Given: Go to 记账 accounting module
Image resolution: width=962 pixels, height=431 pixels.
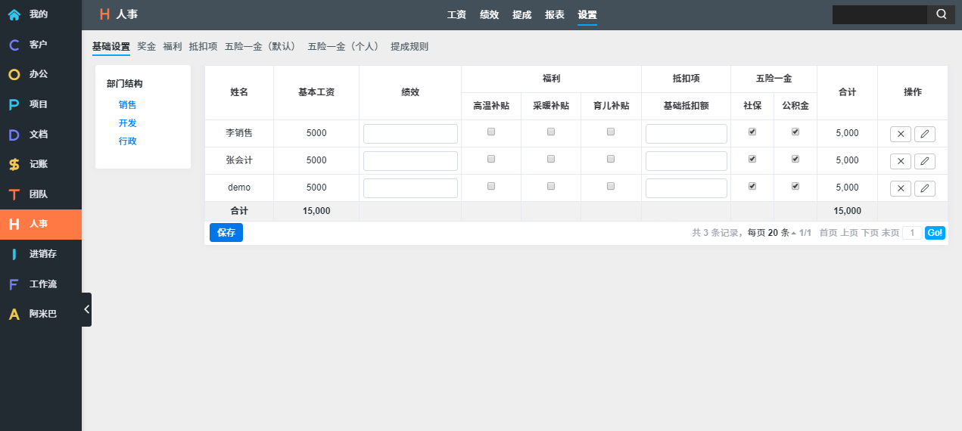Looking at the screenshot, I should (x=38, y=164).
